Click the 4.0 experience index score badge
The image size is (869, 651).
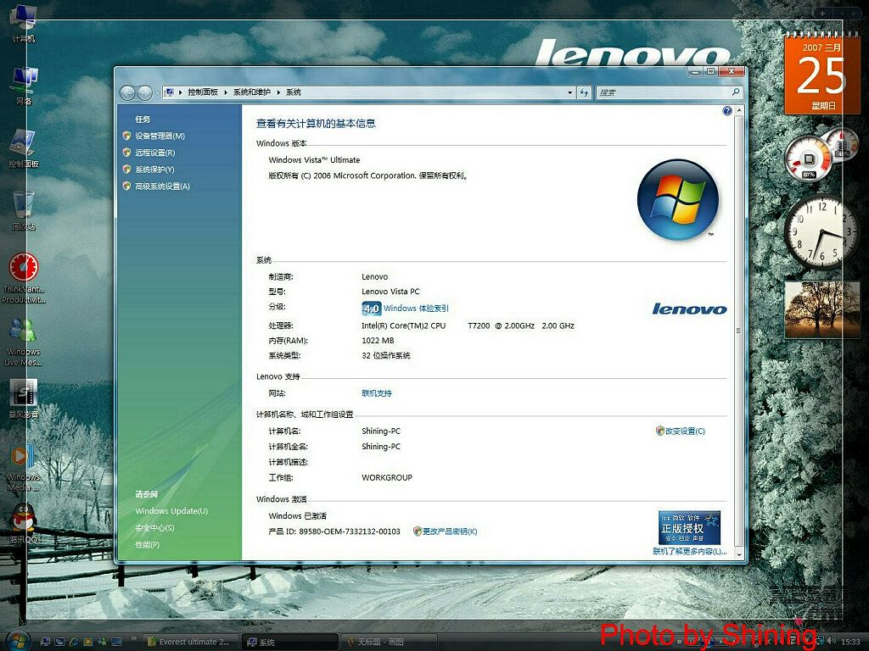pos(372,309)
